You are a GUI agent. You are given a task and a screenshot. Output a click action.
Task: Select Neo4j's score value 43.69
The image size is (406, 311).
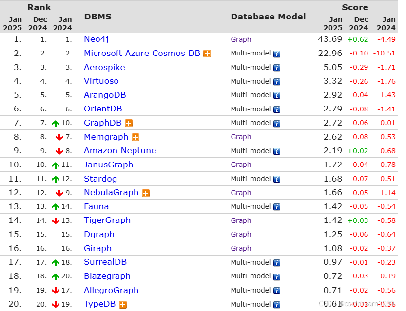point(330,39)
